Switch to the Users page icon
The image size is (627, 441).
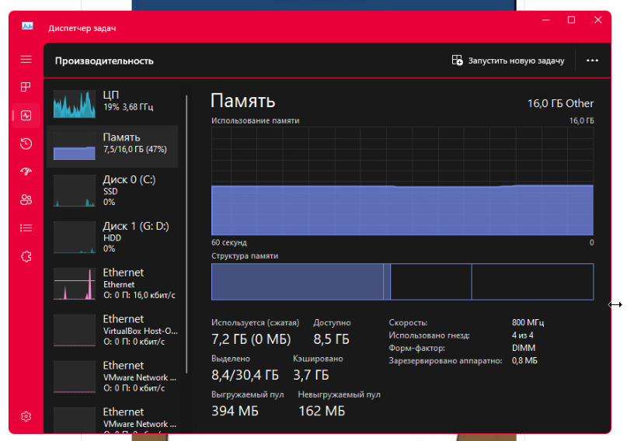26,200
